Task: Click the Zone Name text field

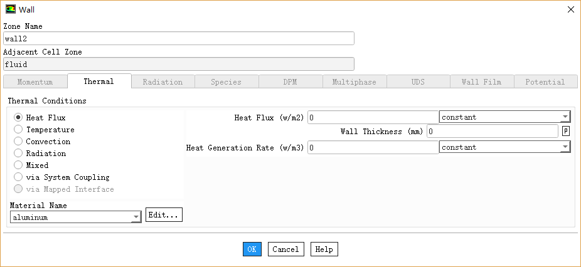Action: [x=179, y=39]
